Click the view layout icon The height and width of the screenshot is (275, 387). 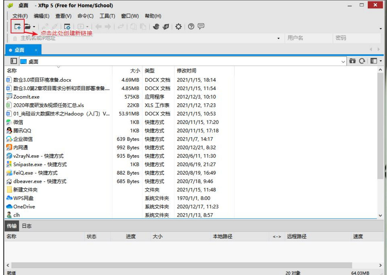374,61
